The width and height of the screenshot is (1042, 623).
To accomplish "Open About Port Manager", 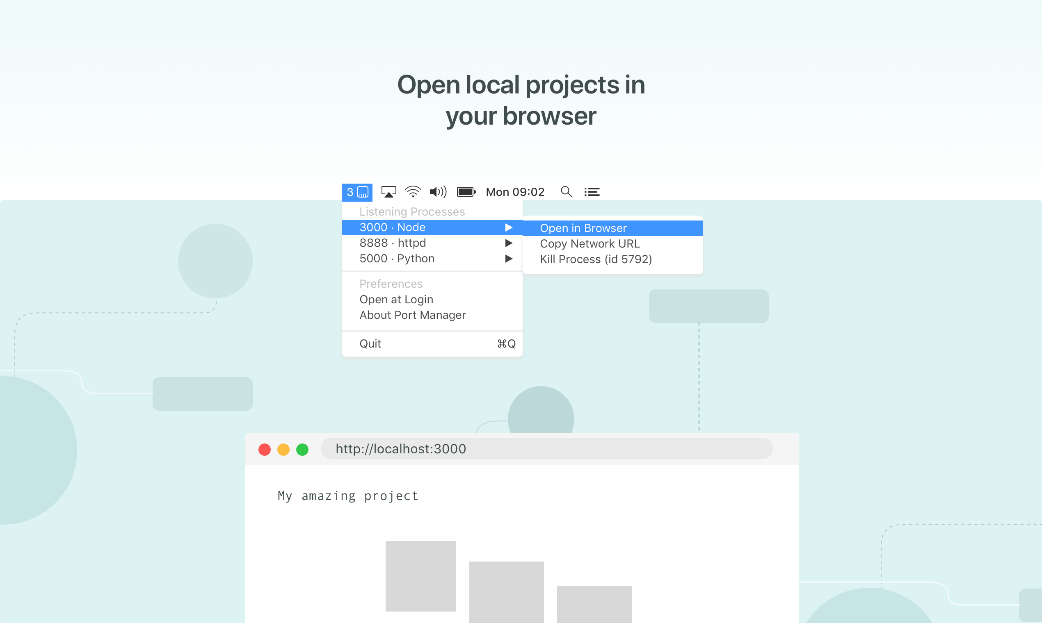I will [412, 315].
